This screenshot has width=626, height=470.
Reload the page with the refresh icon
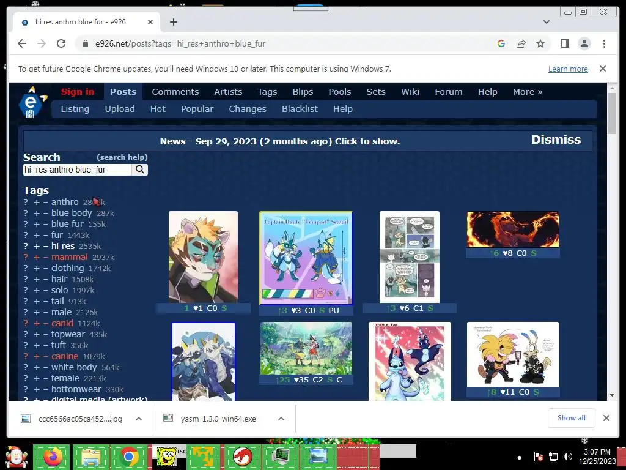61,43
